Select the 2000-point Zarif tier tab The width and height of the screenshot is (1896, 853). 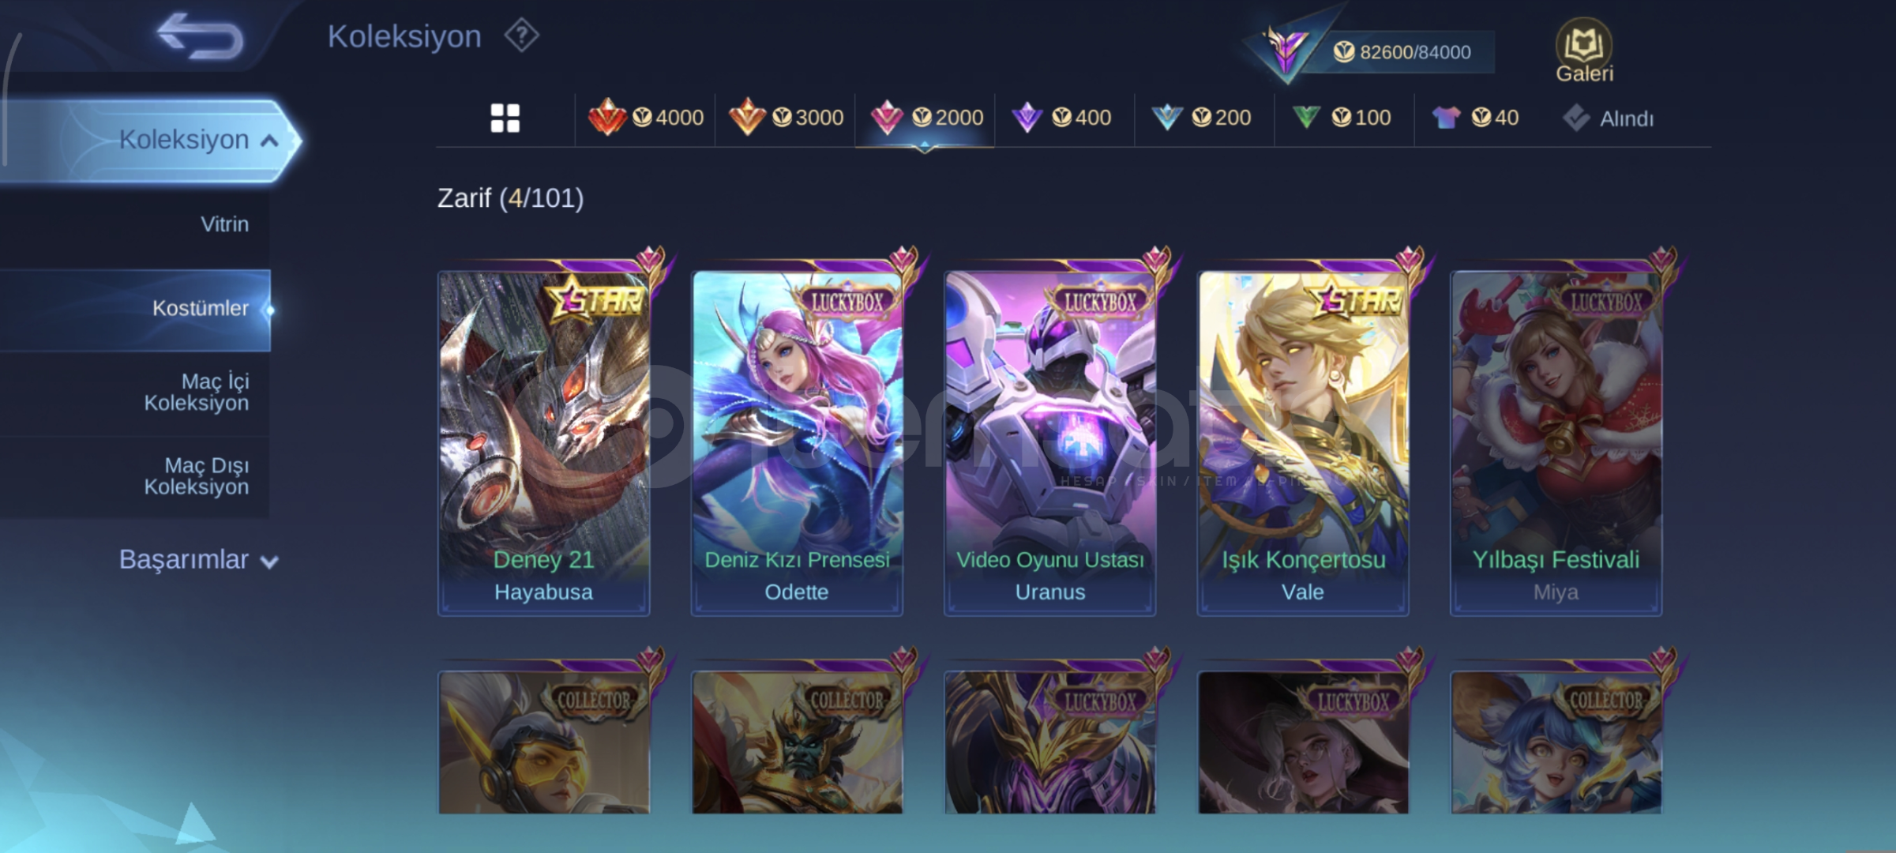[925, 118]
